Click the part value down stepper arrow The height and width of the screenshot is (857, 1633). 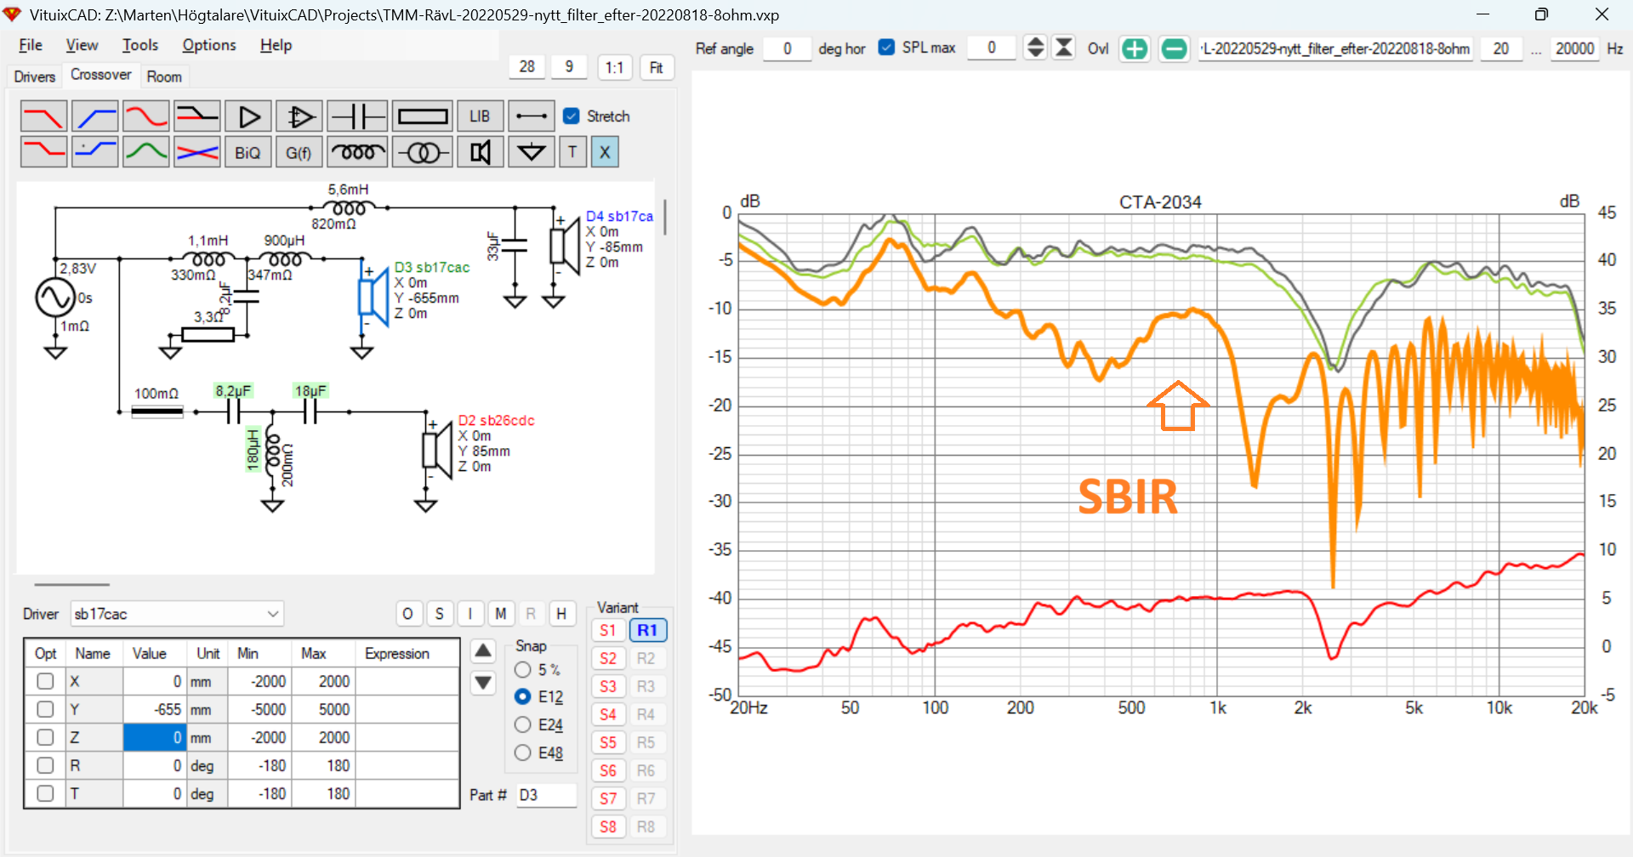coord(482,683)
